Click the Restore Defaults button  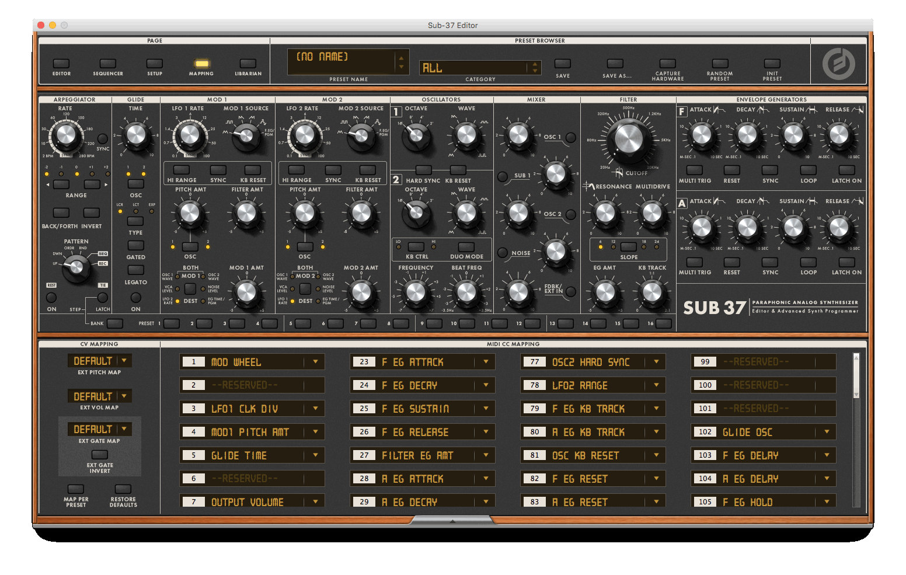pyautogui.click(x=123, y=489)
